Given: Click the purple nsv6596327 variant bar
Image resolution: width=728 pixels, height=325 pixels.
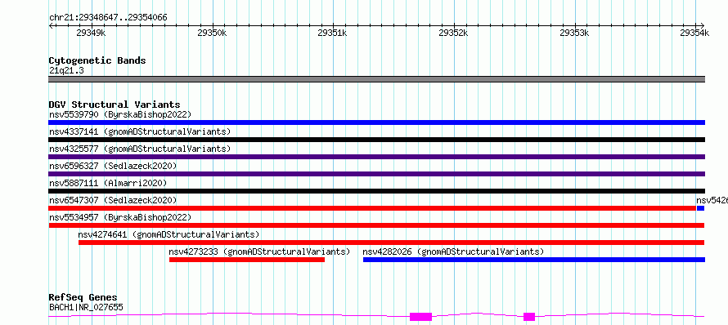Looking at the screenshot, I should [x=376, y=174].
